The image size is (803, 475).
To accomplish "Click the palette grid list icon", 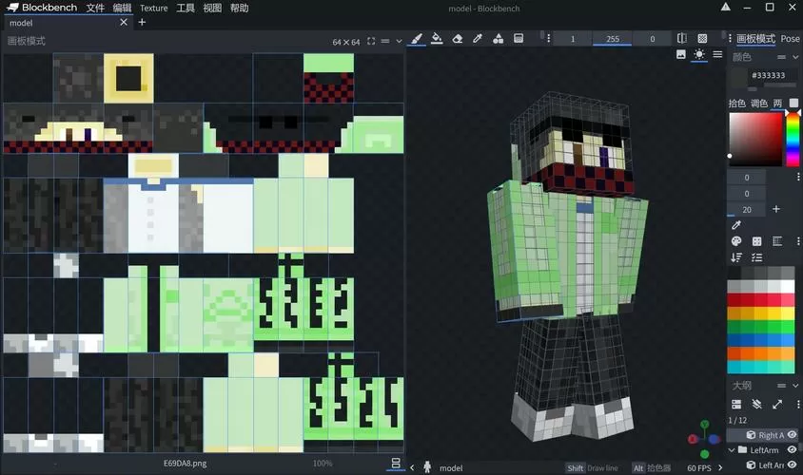I will pos(777,241).
